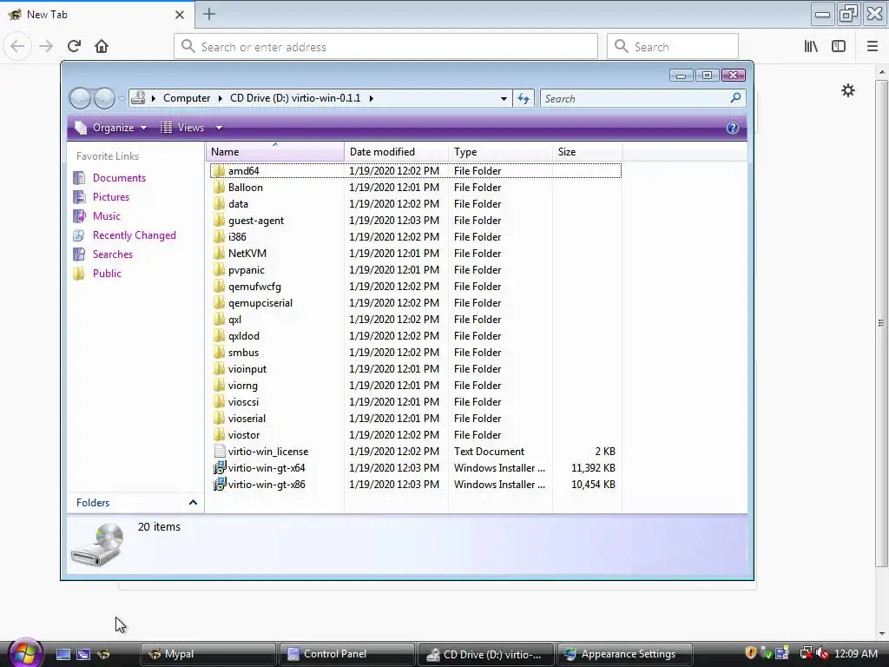Expand the Folders pane chevron
889x667 pixels.
(193, 503)
